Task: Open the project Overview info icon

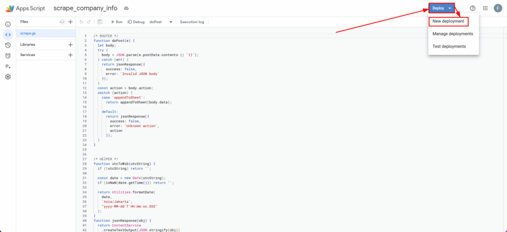Action: coord(8,24)
